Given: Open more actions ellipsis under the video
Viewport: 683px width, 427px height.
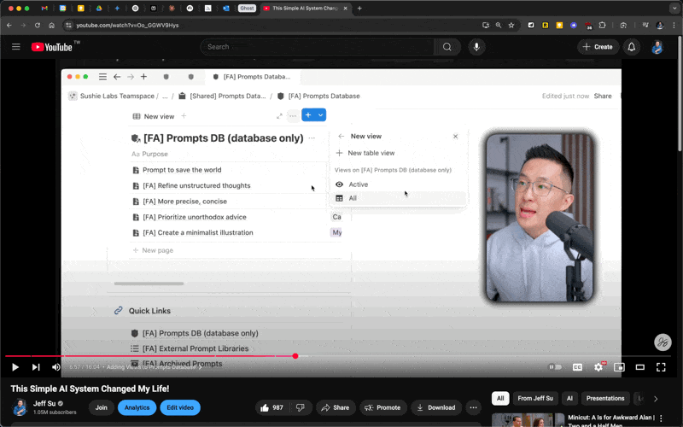Looking at the screenshot, I should click(x=474, y=407).
